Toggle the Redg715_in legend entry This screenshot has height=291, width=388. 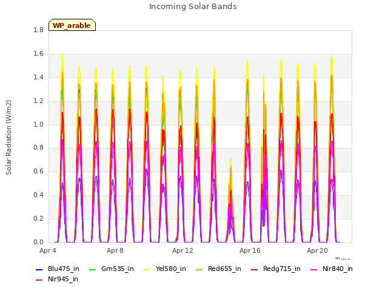pos(276,269)
